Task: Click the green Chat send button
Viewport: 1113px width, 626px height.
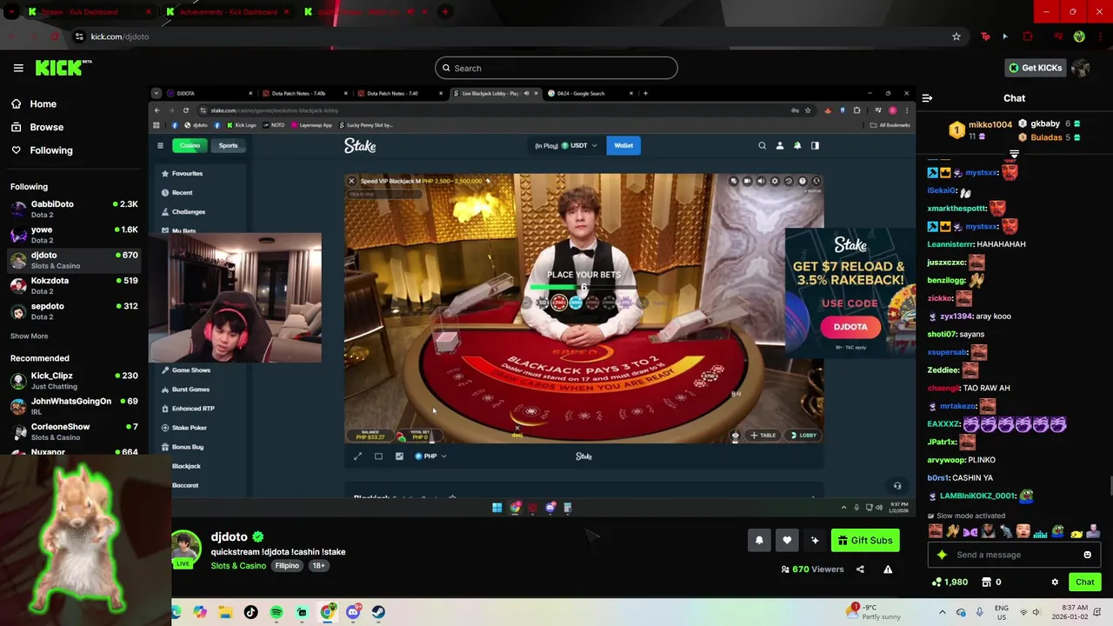Action: point(1085,582)
